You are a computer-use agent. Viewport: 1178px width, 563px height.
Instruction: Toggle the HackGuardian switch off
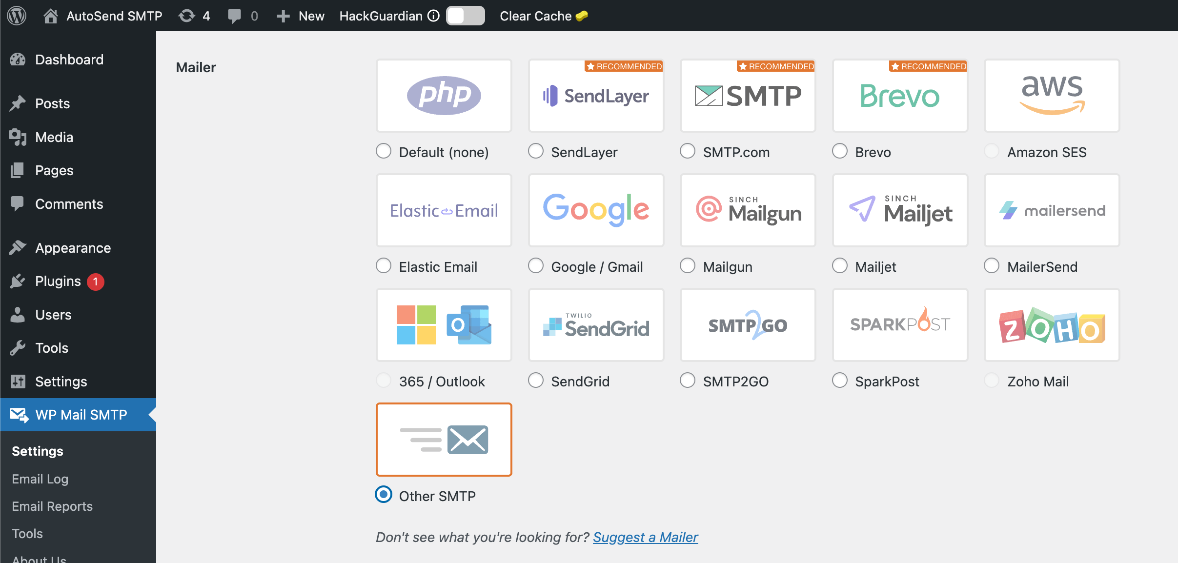466,16
